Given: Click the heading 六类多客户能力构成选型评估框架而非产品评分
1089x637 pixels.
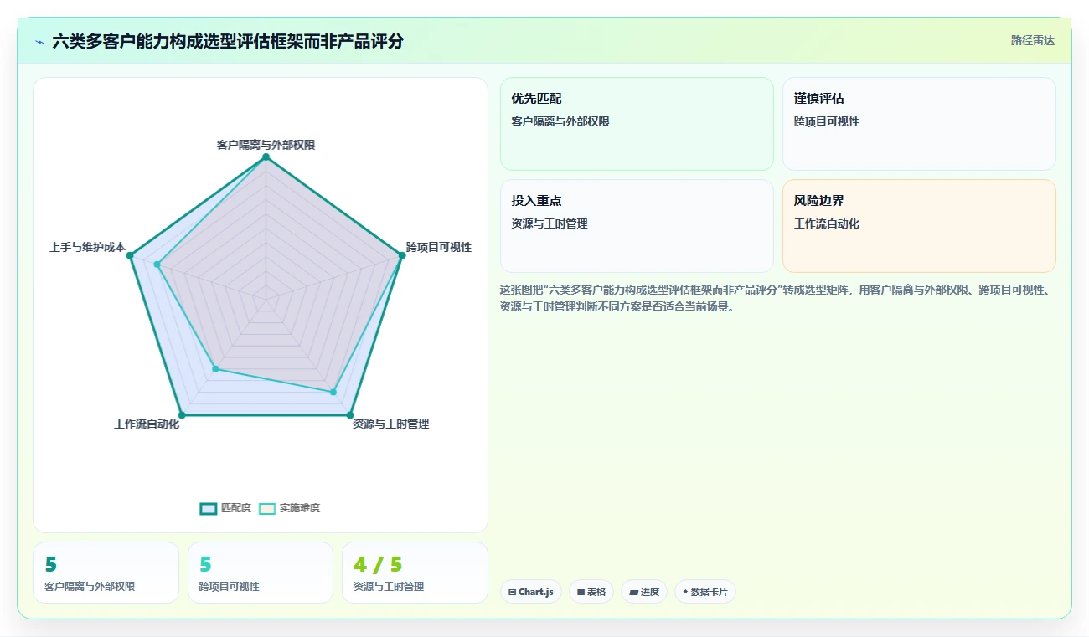Looking at the screenshot, I should coord(228,41).
